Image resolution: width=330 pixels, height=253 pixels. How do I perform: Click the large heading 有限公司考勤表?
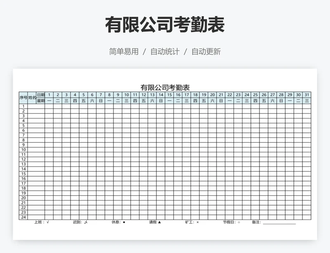click(165, 25)
